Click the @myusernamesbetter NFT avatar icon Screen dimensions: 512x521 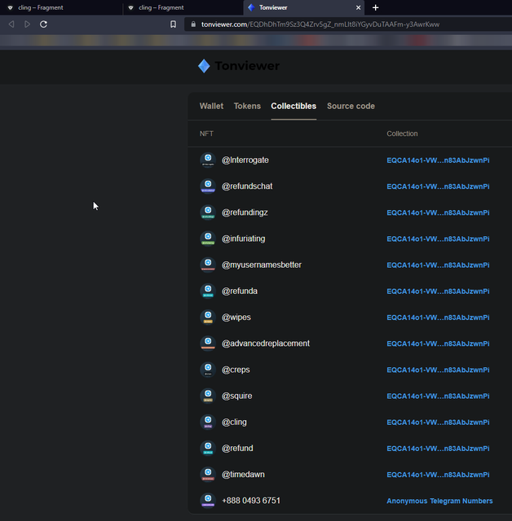(208, 265)
